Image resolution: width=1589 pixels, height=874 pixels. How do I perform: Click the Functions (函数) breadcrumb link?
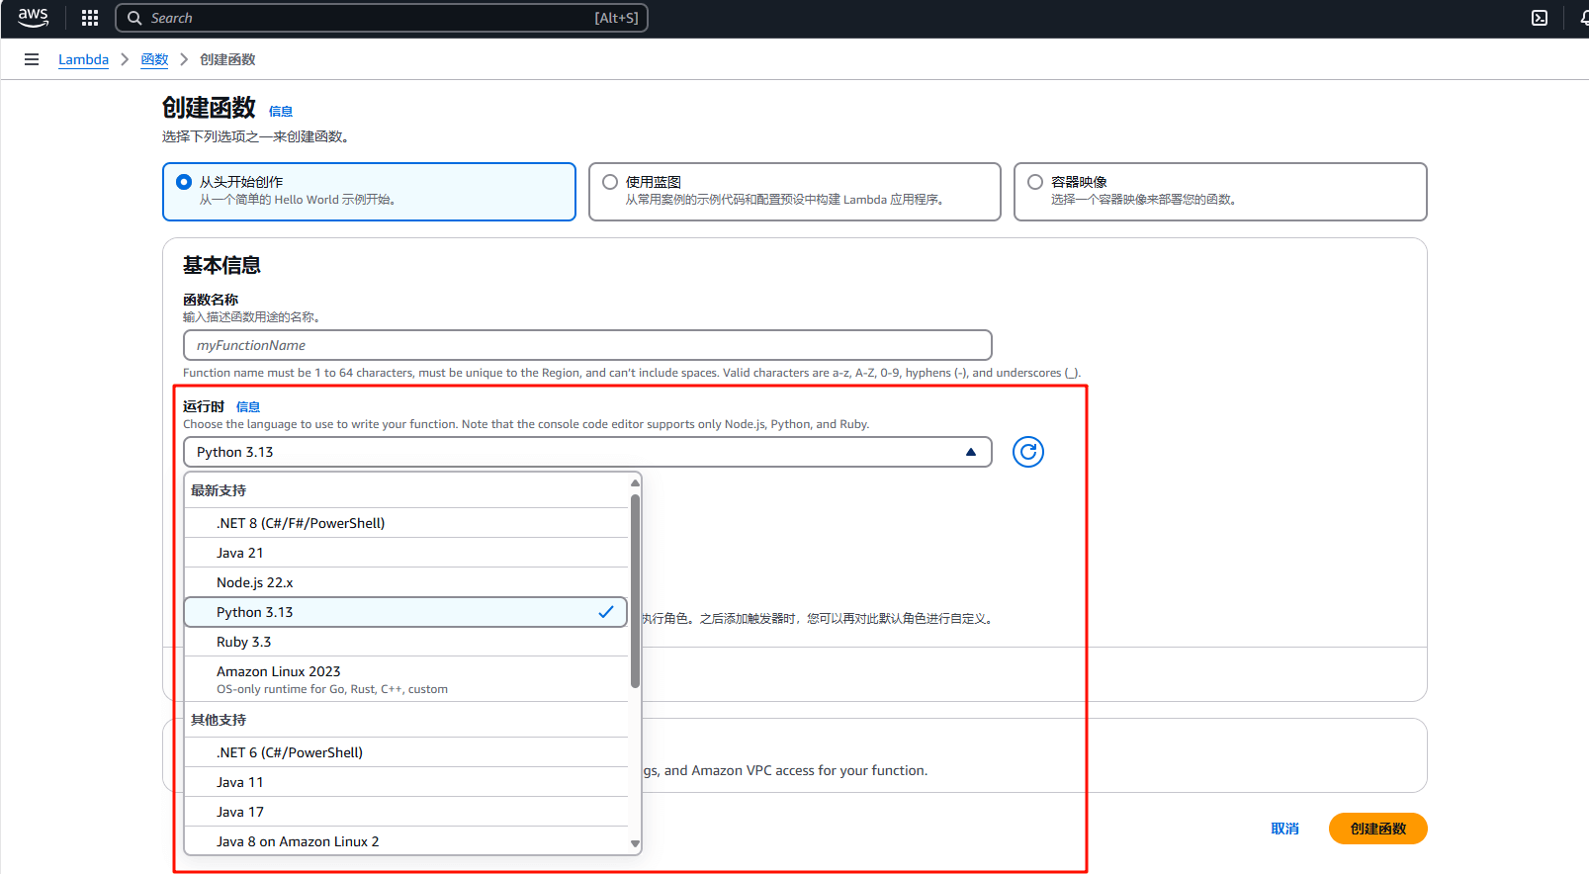(154, 59)
